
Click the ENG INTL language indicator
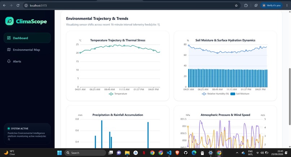click(x=250, y=153)
